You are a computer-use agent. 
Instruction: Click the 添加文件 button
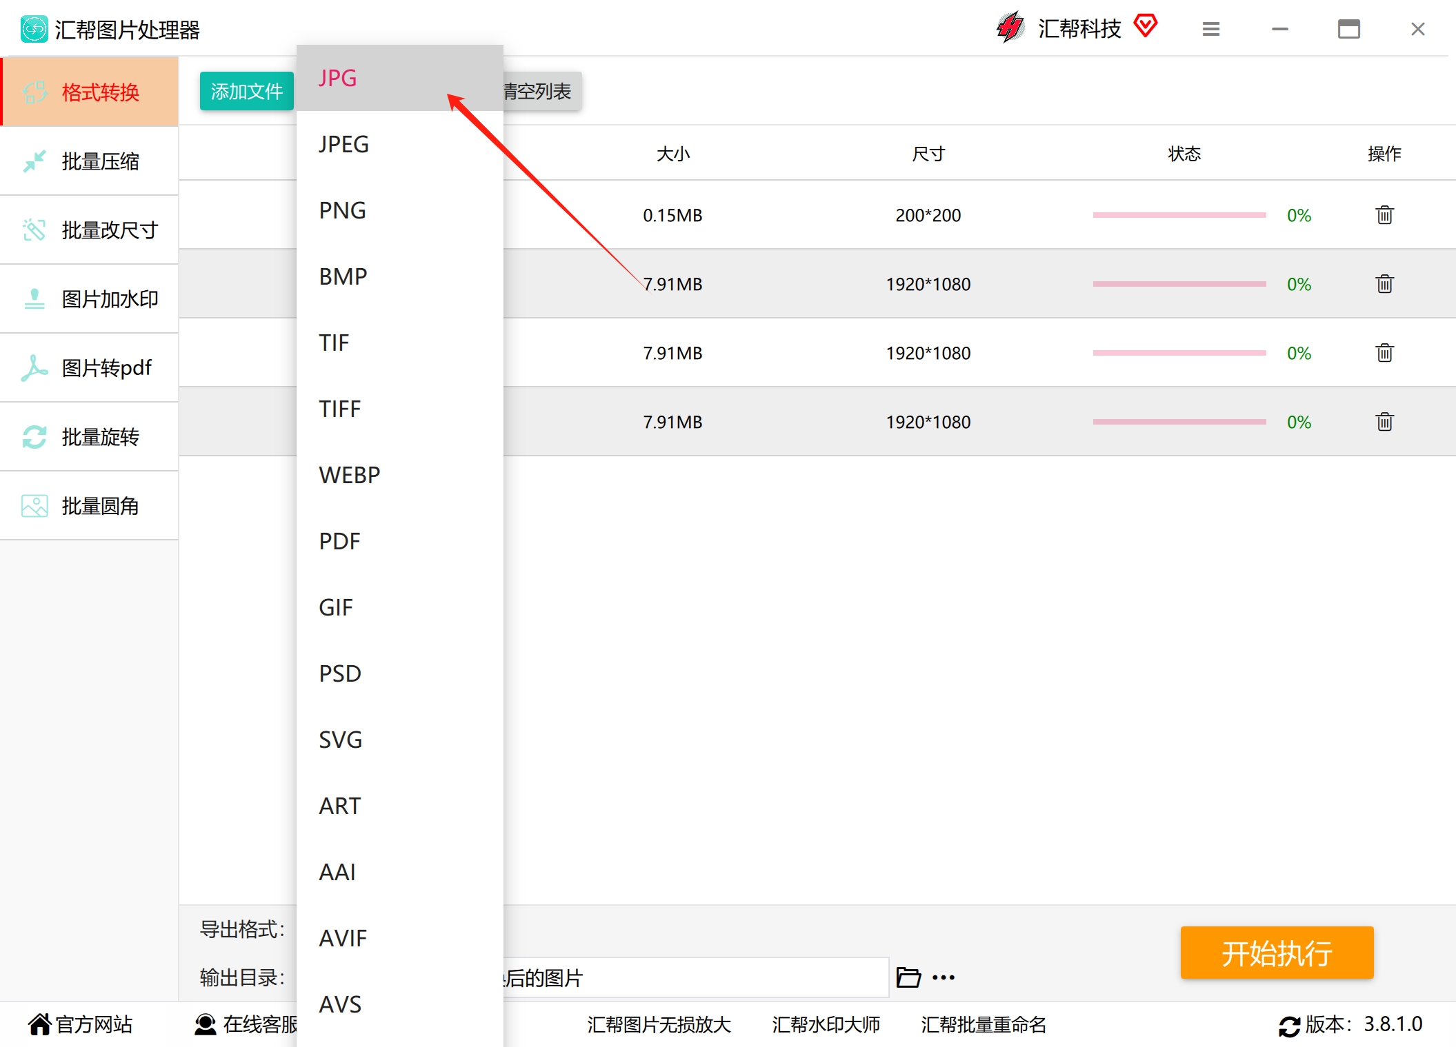tap(247, 91)
